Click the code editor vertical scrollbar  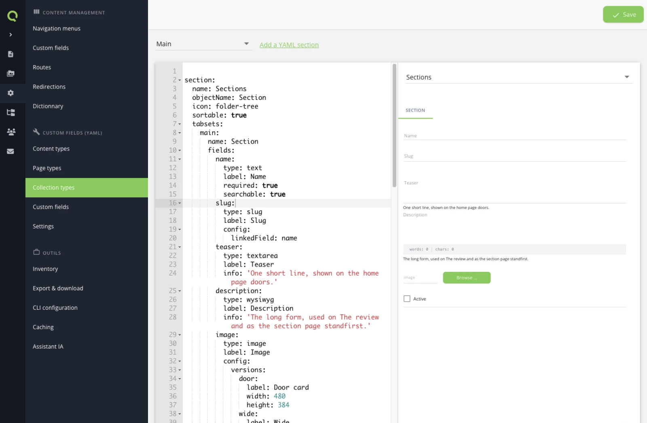(394, 125)
